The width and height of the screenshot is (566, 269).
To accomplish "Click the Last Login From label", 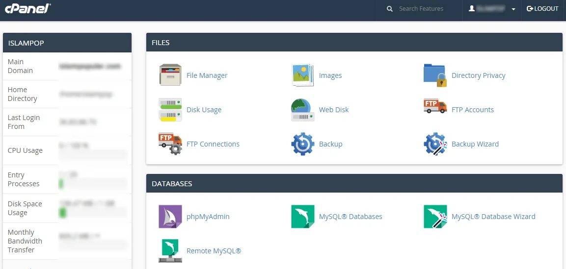I will tap(24, 122).
